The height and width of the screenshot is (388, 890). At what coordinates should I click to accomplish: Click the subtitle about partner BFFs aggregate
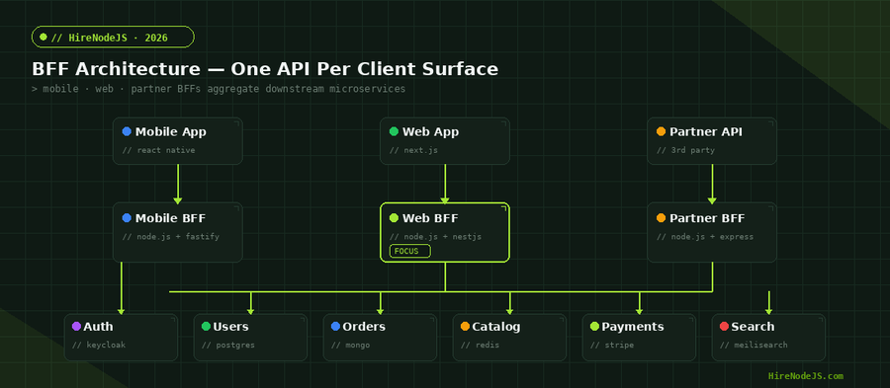pyautogui.click(x=219, y=89)
